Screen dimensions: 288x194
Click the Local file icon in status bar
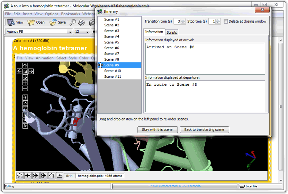[242, 186]
